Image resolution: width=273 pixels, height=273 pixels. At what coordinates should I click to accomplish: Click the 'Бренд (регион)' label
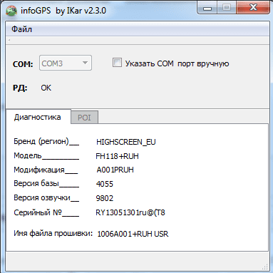point(46,142)
